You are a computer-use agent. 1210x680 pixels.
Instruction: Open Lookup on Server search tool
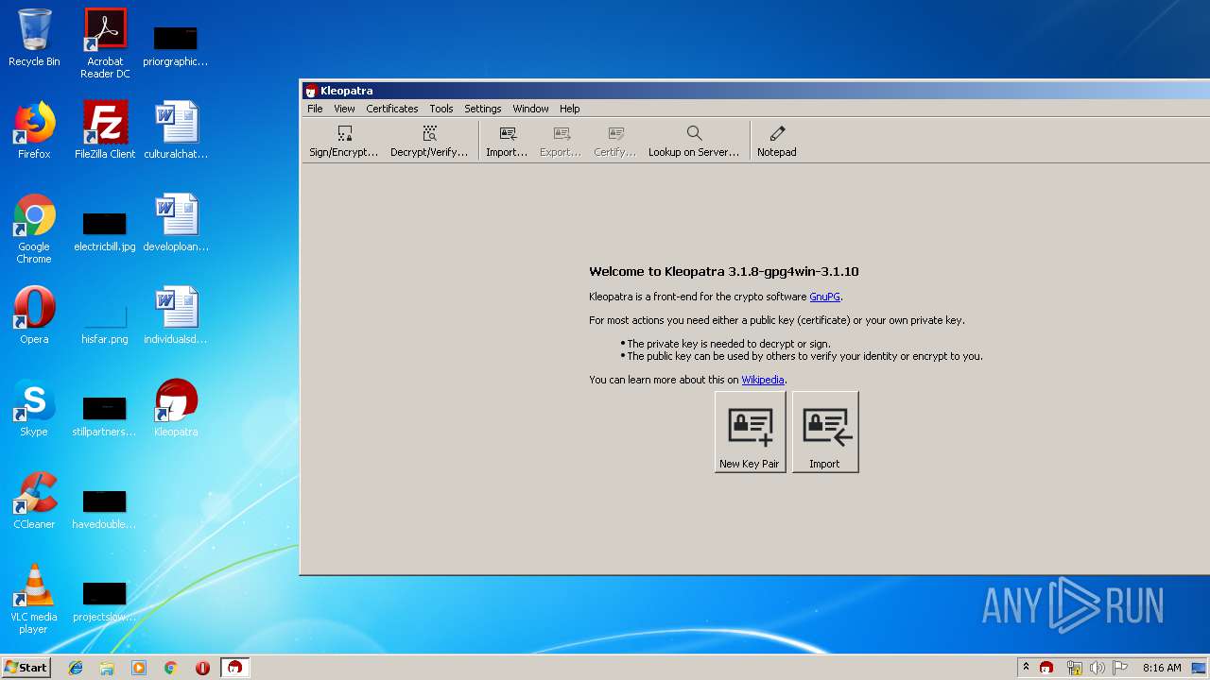(x=694, y=141)
